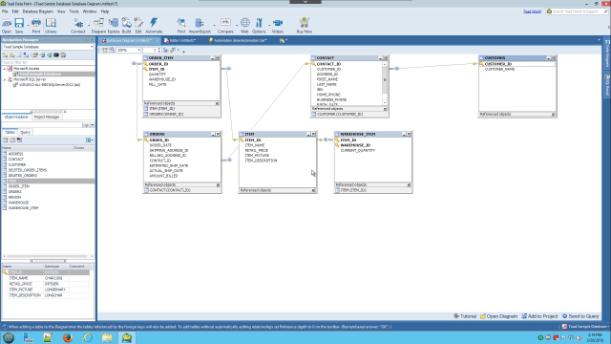This screenshot has height=344, width=611.
Task: Open the File menu
Action: pyautogui.click(x=5, y=11)
